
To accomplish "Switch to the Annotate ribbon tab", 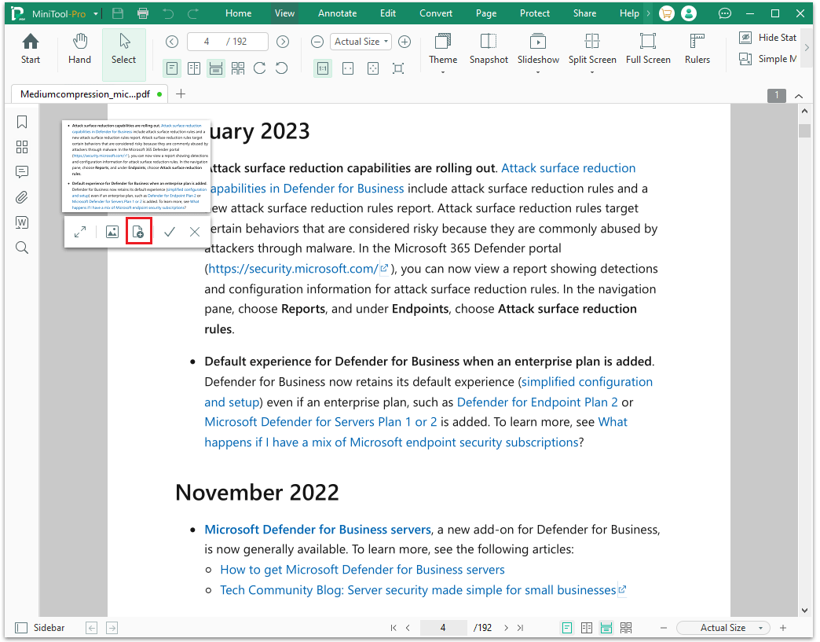I will coord(337,13).
